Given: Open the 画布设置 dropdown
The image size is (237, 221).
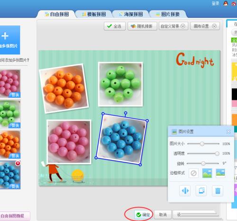Looking at the screenshot, I should [x=205, y=26].
